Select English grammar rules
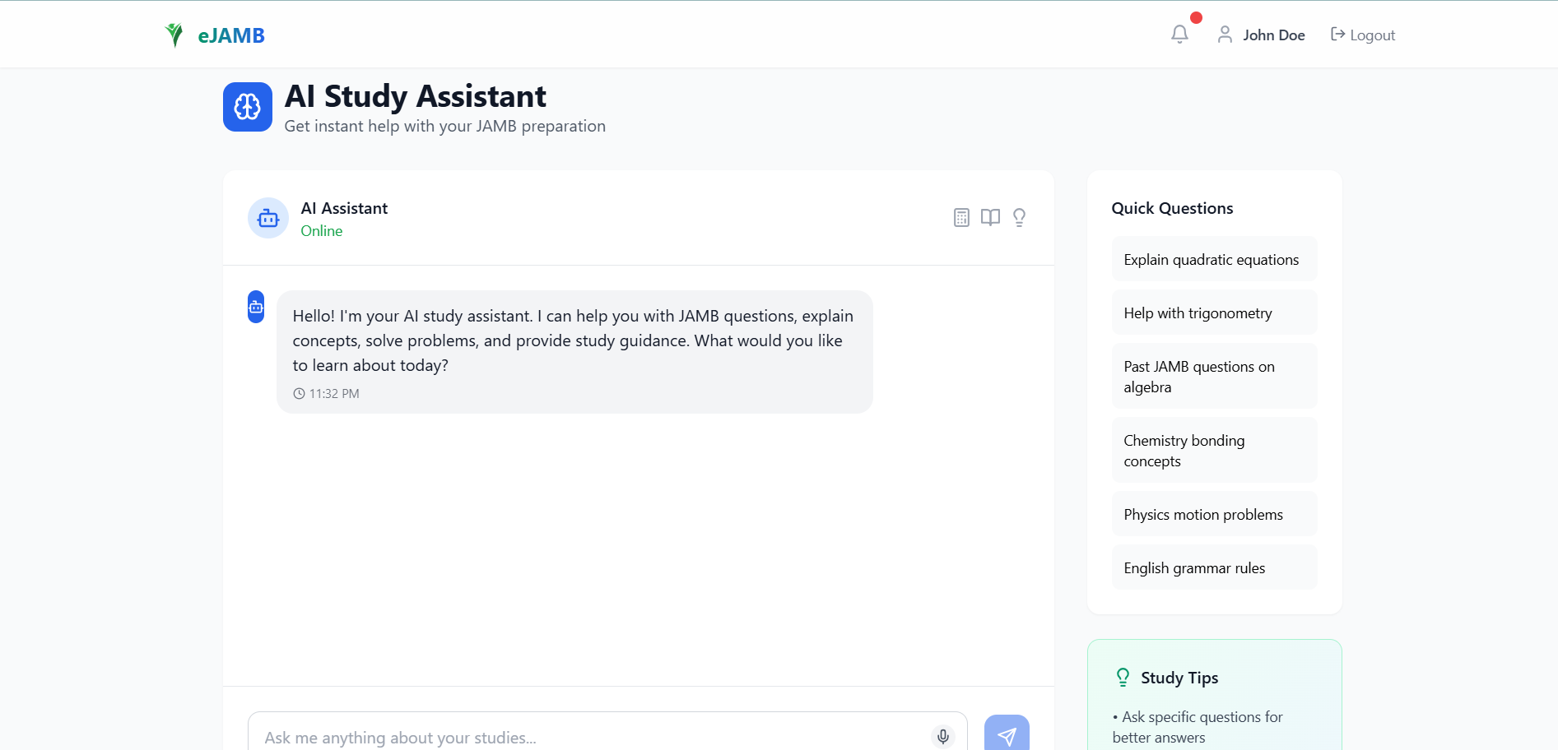This screenshot has width=1558, height=750. tap(1214, 567)
